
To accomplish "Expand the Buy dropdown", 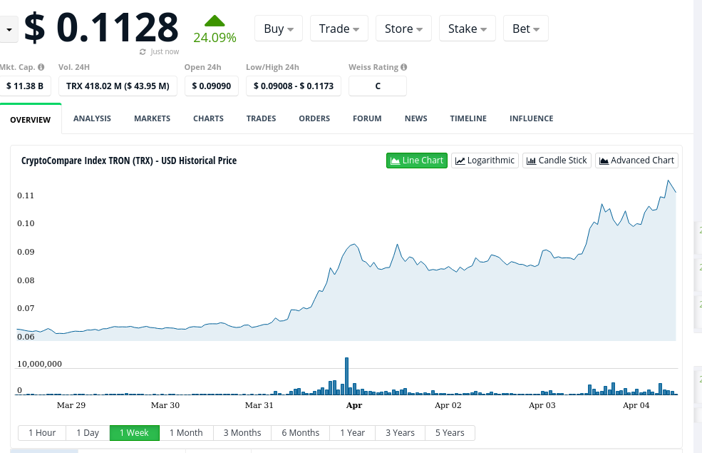I will (279, 29).
